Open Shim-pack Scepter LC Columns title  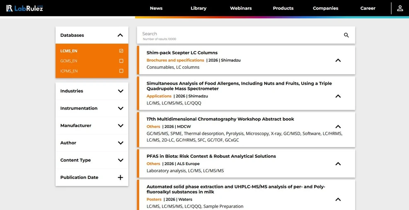182,53
